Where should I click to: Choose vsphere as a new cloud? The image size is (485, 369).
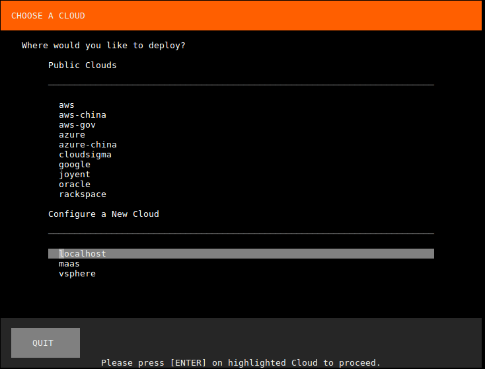point(77,274)
